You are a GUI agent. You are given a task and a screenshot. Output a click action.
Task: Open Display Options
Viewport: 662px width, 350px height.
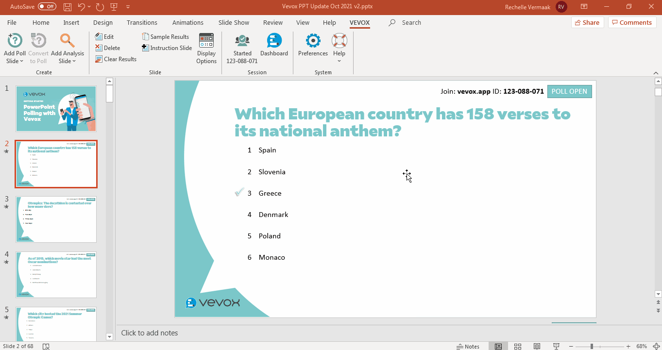click(x=206, y=48)
